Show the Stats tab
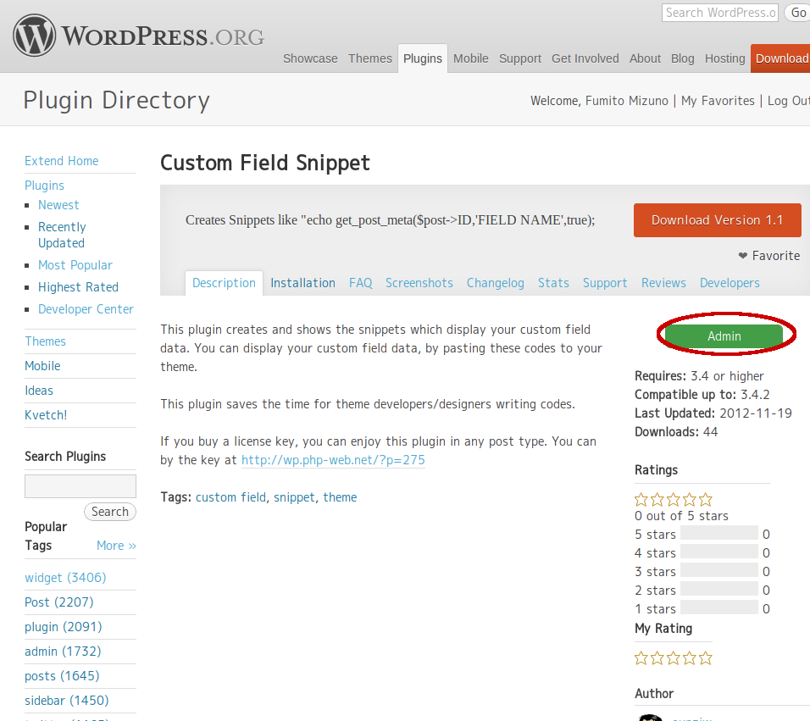 click(x=553, y=283)
